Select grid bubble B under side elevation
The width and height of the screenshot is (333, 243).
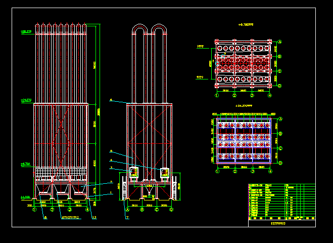coord(142,210)
